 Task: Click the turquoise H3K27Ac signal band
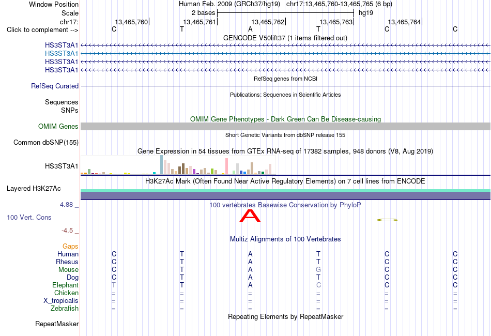(x=285, y=190)
